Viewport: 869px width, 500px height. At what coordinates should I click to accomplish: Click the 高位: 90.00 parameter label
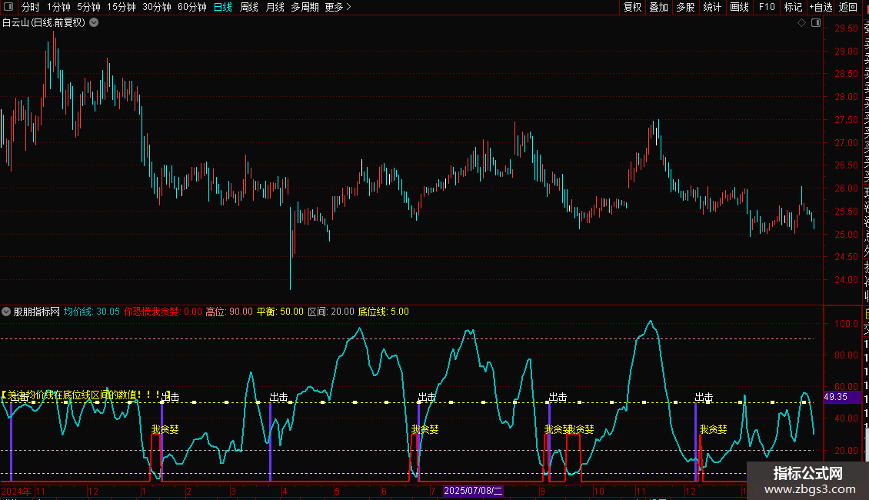[229, 312]
